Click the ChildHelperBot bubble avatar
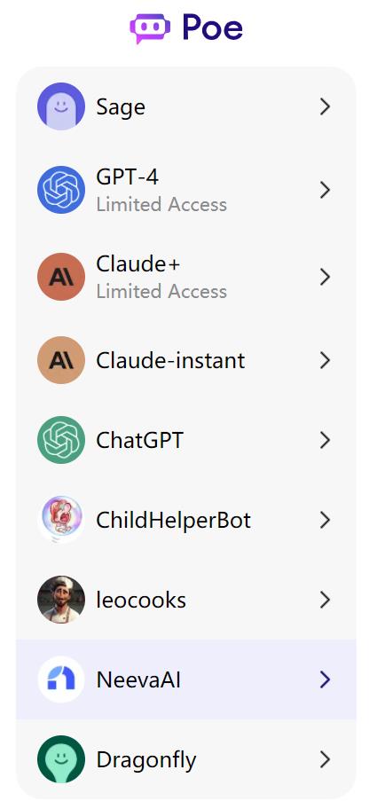Image resolution: width=369 pixels, height=801 pixels. tap(61, 520)
